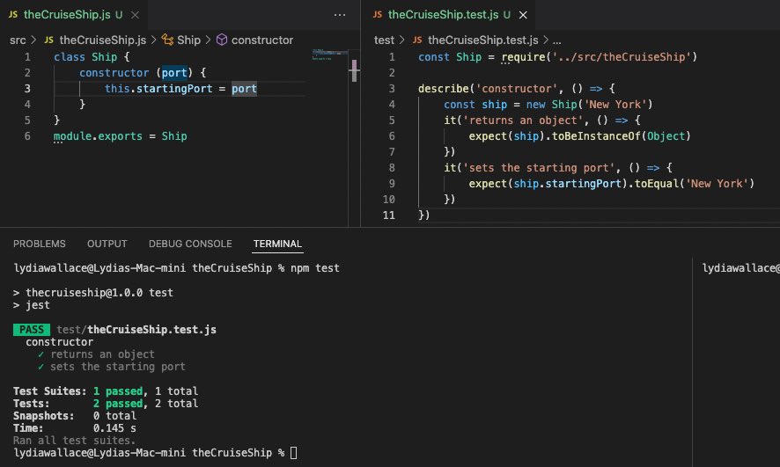
Task: Select constructor in breadcrumb
Action: pyautogui.click(x=262, y=40)
